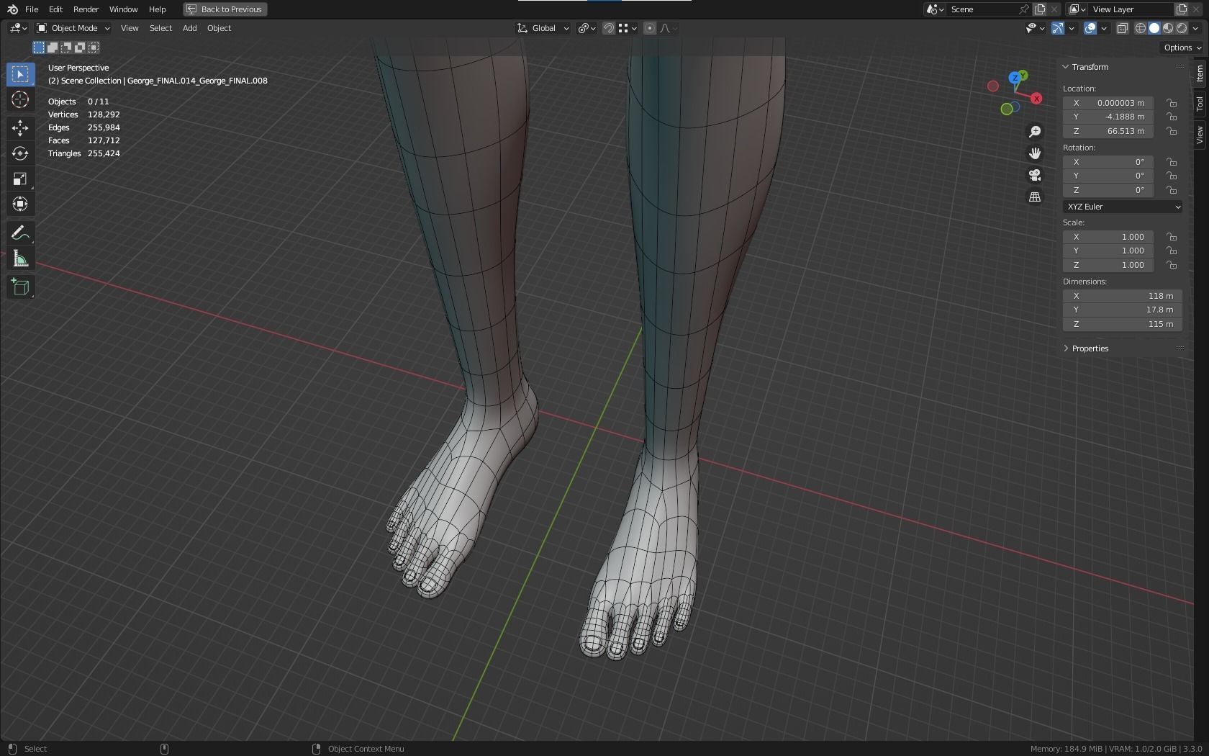This screenshot has width=1209, height=756.
Task: Toggle camera view icon
Action: 1035,175
